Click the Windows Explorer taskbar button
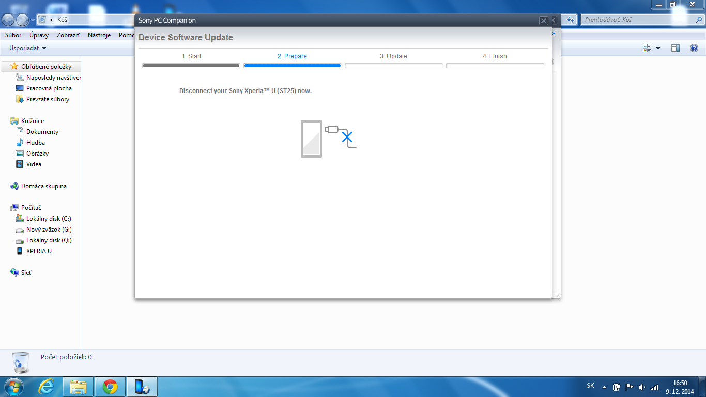706x397 pixels. 78,387
